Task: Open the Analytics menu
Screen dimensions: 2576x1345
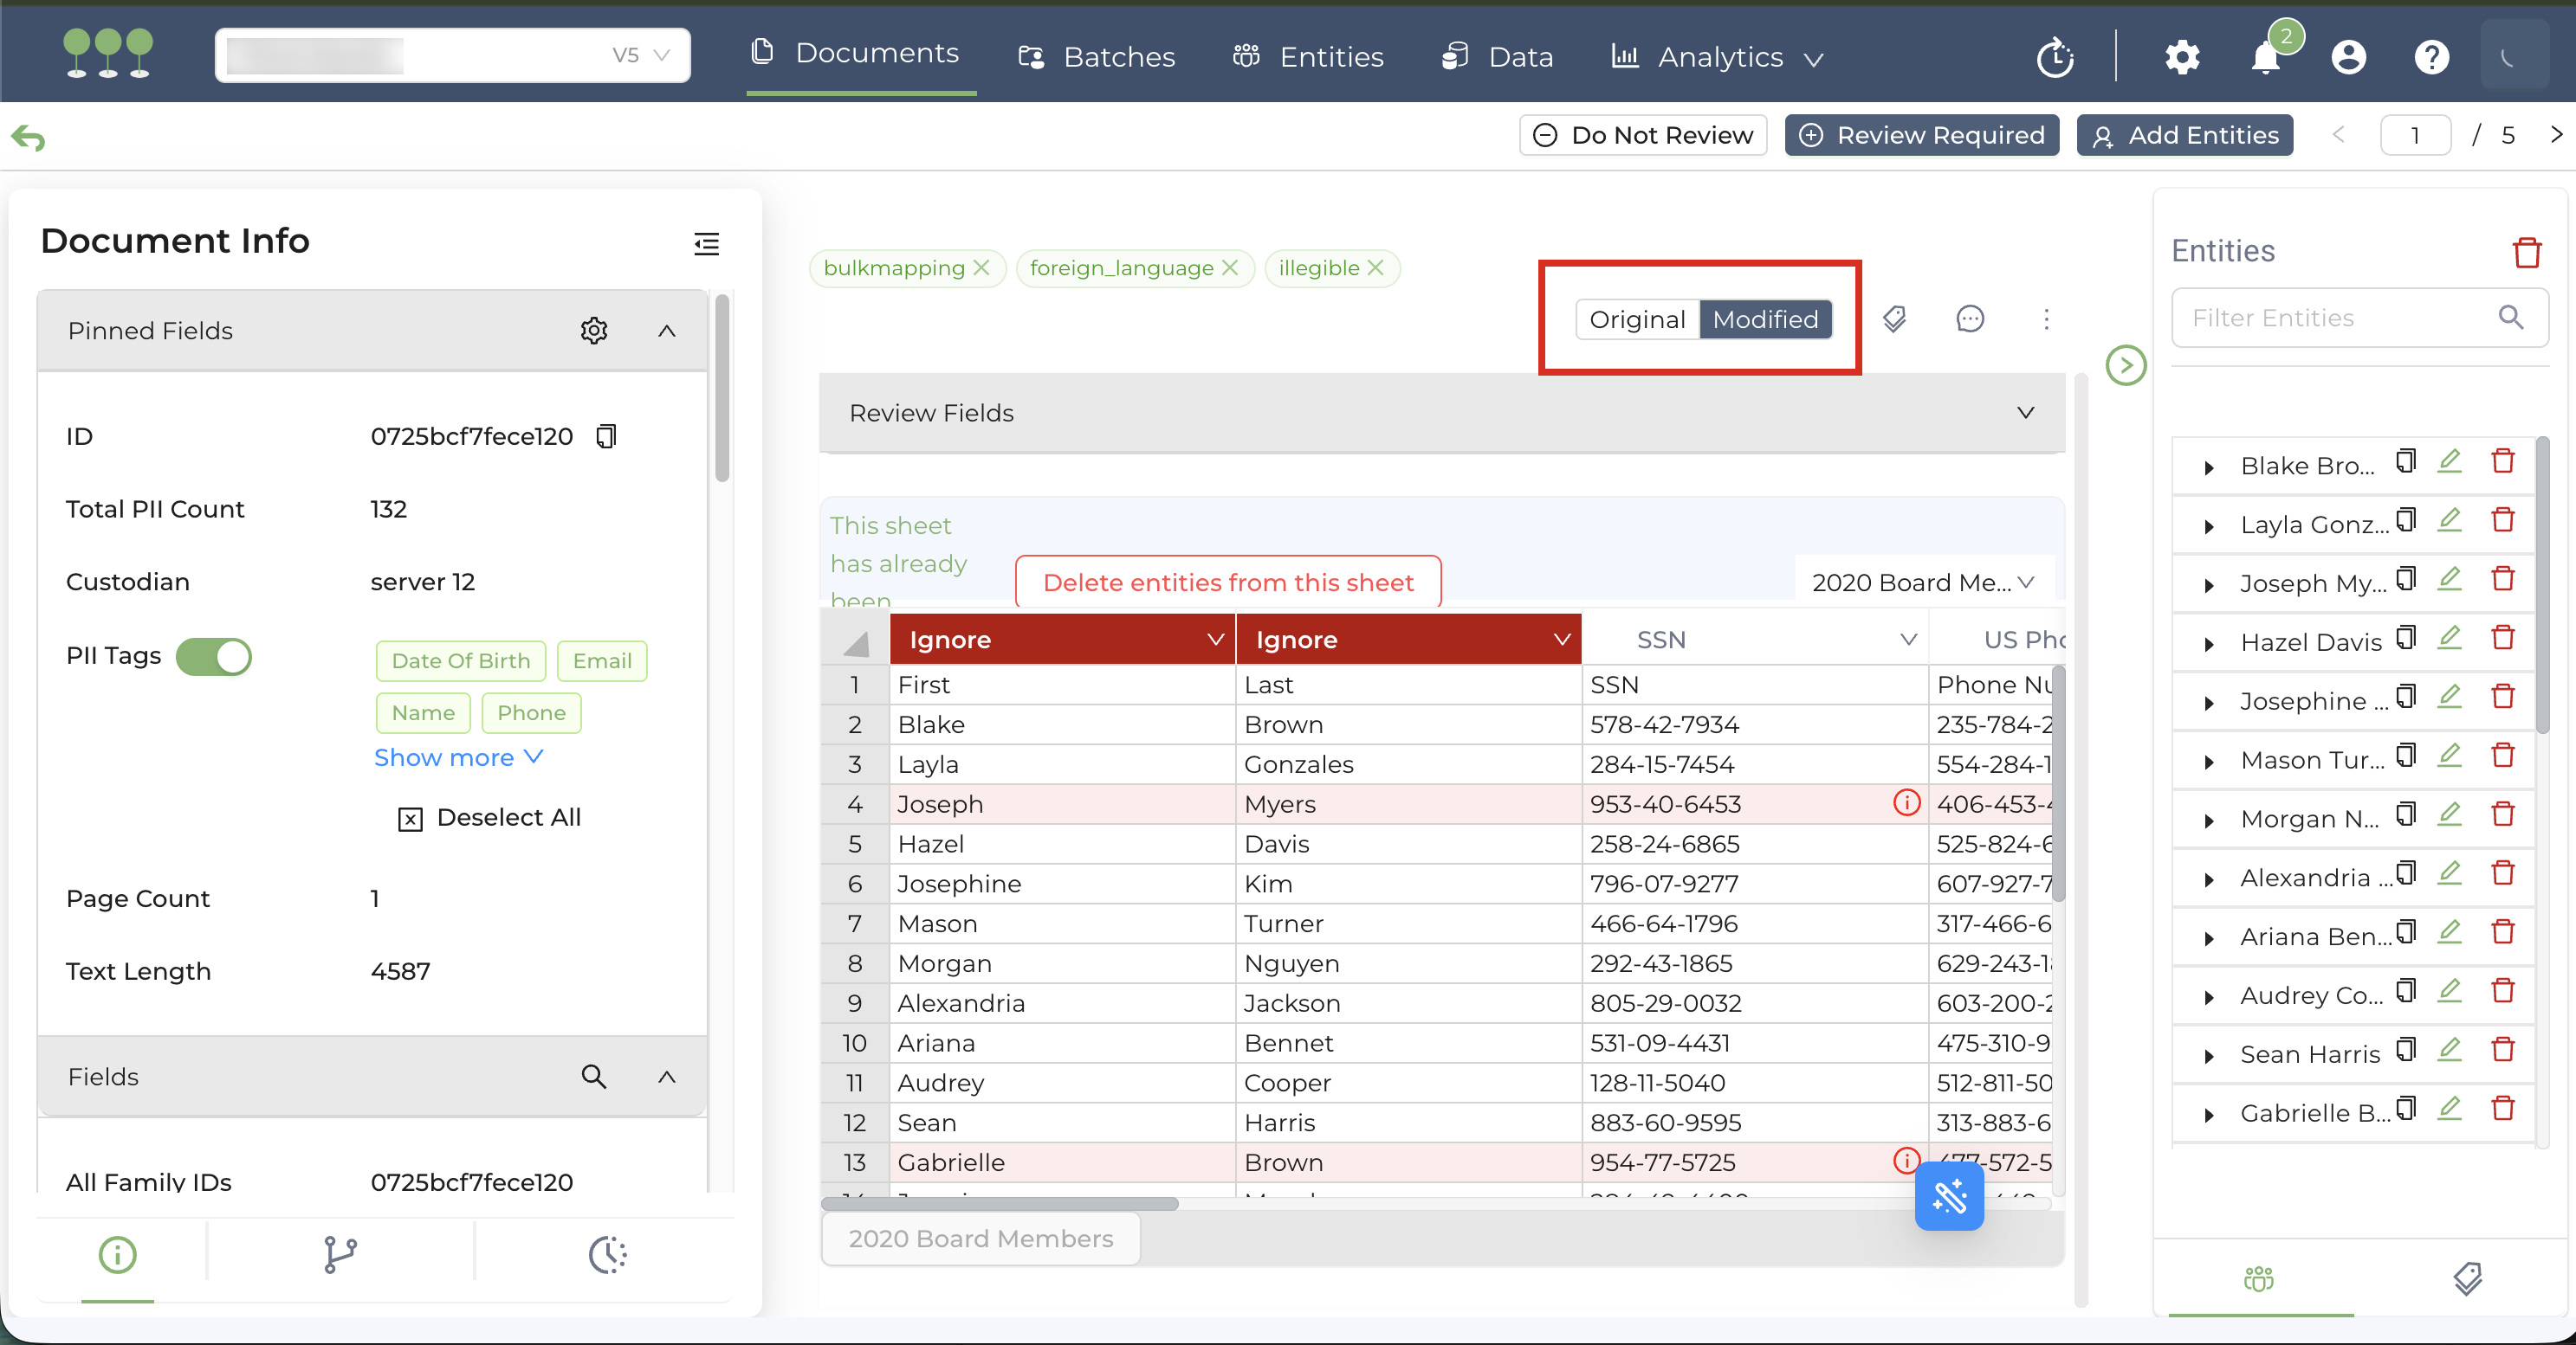Action: (x=1718, y=57)
